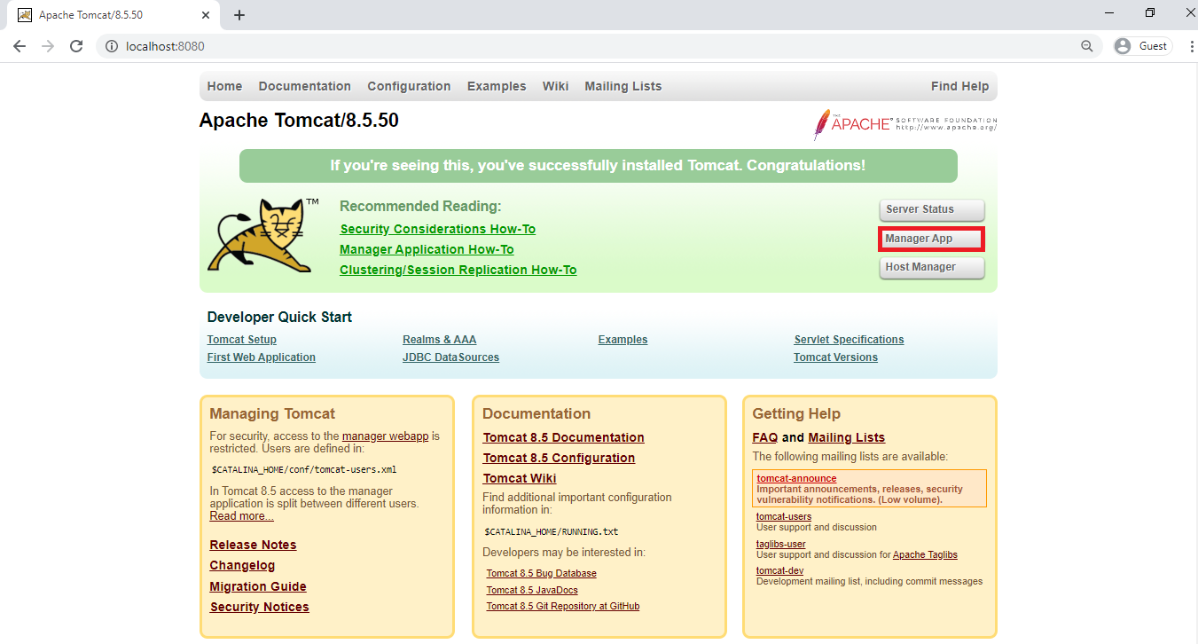1198x644 pixels.
Task: Open Tomcat 8.5 Documentation link
Action: (x=563, y=437)
